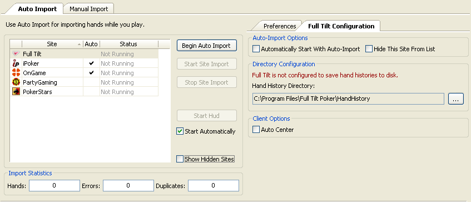Click the Full Tilt site icon
Viewport: 471px width, 202px height.
coord(16,54)
